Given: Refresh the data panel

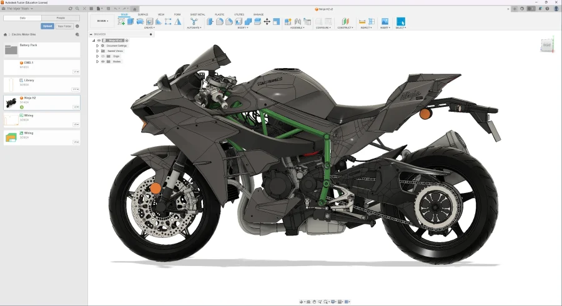Looking at the screenshot, I should coord(70,9).
